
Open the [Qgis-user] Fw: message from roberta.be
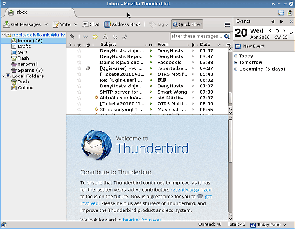pos(147,68)
